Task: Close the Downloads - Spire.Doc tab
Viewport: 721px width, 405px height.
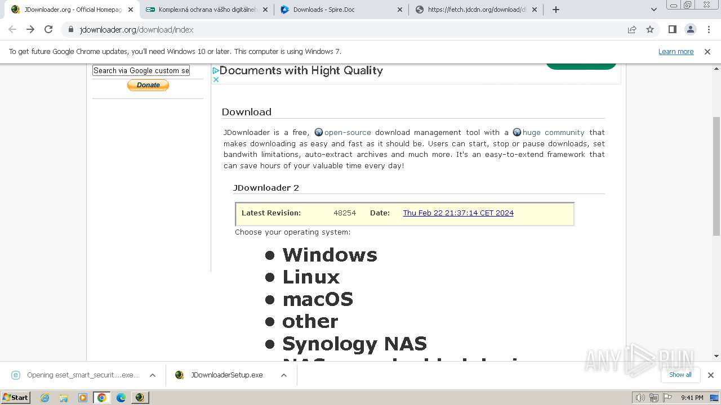Action: [400, 10]
